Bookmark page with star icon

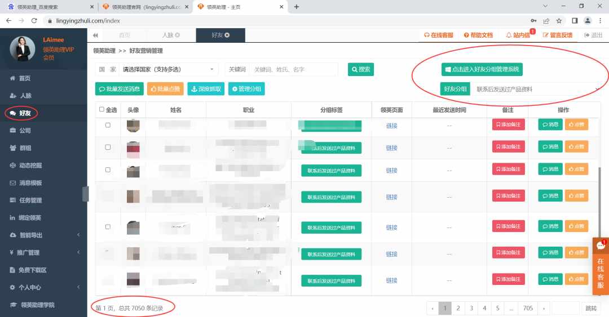(x=559, y=21)
